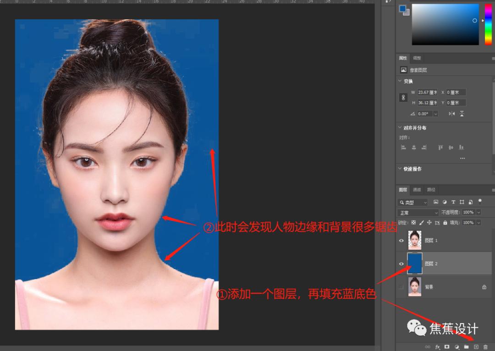The height and width of the screenshot is (351, 495).
Task: Click the fx layer styles icon
Action: point(438,347)
